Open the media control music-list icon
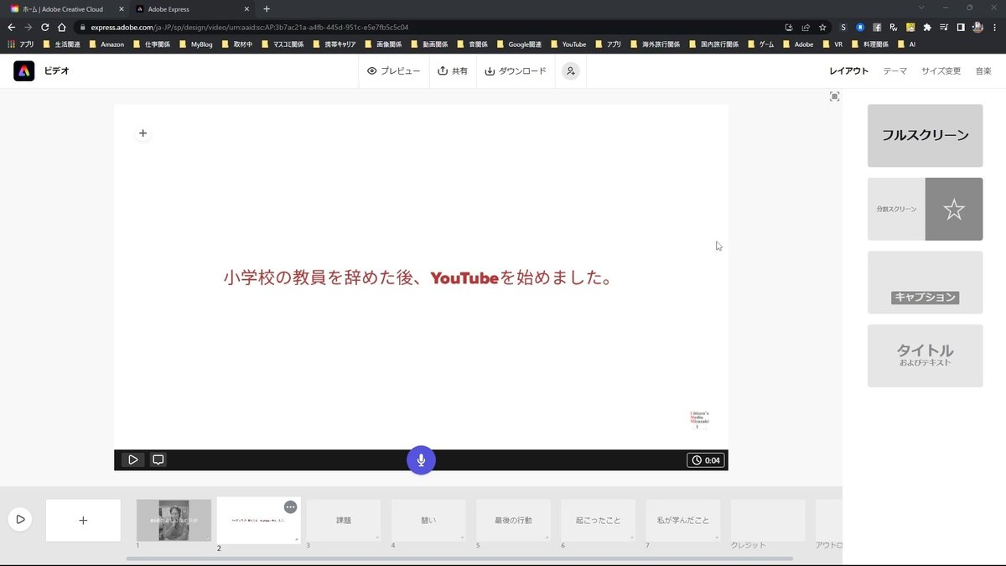Image resolution: width=1006 pixels, height=566 pixels. click(x=944, y=27)
